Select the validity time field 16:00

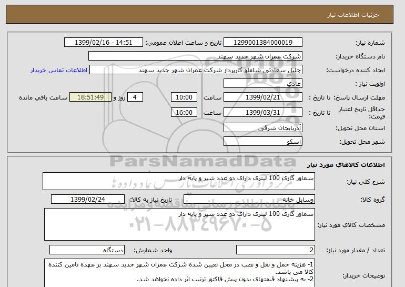coord(184,113)
